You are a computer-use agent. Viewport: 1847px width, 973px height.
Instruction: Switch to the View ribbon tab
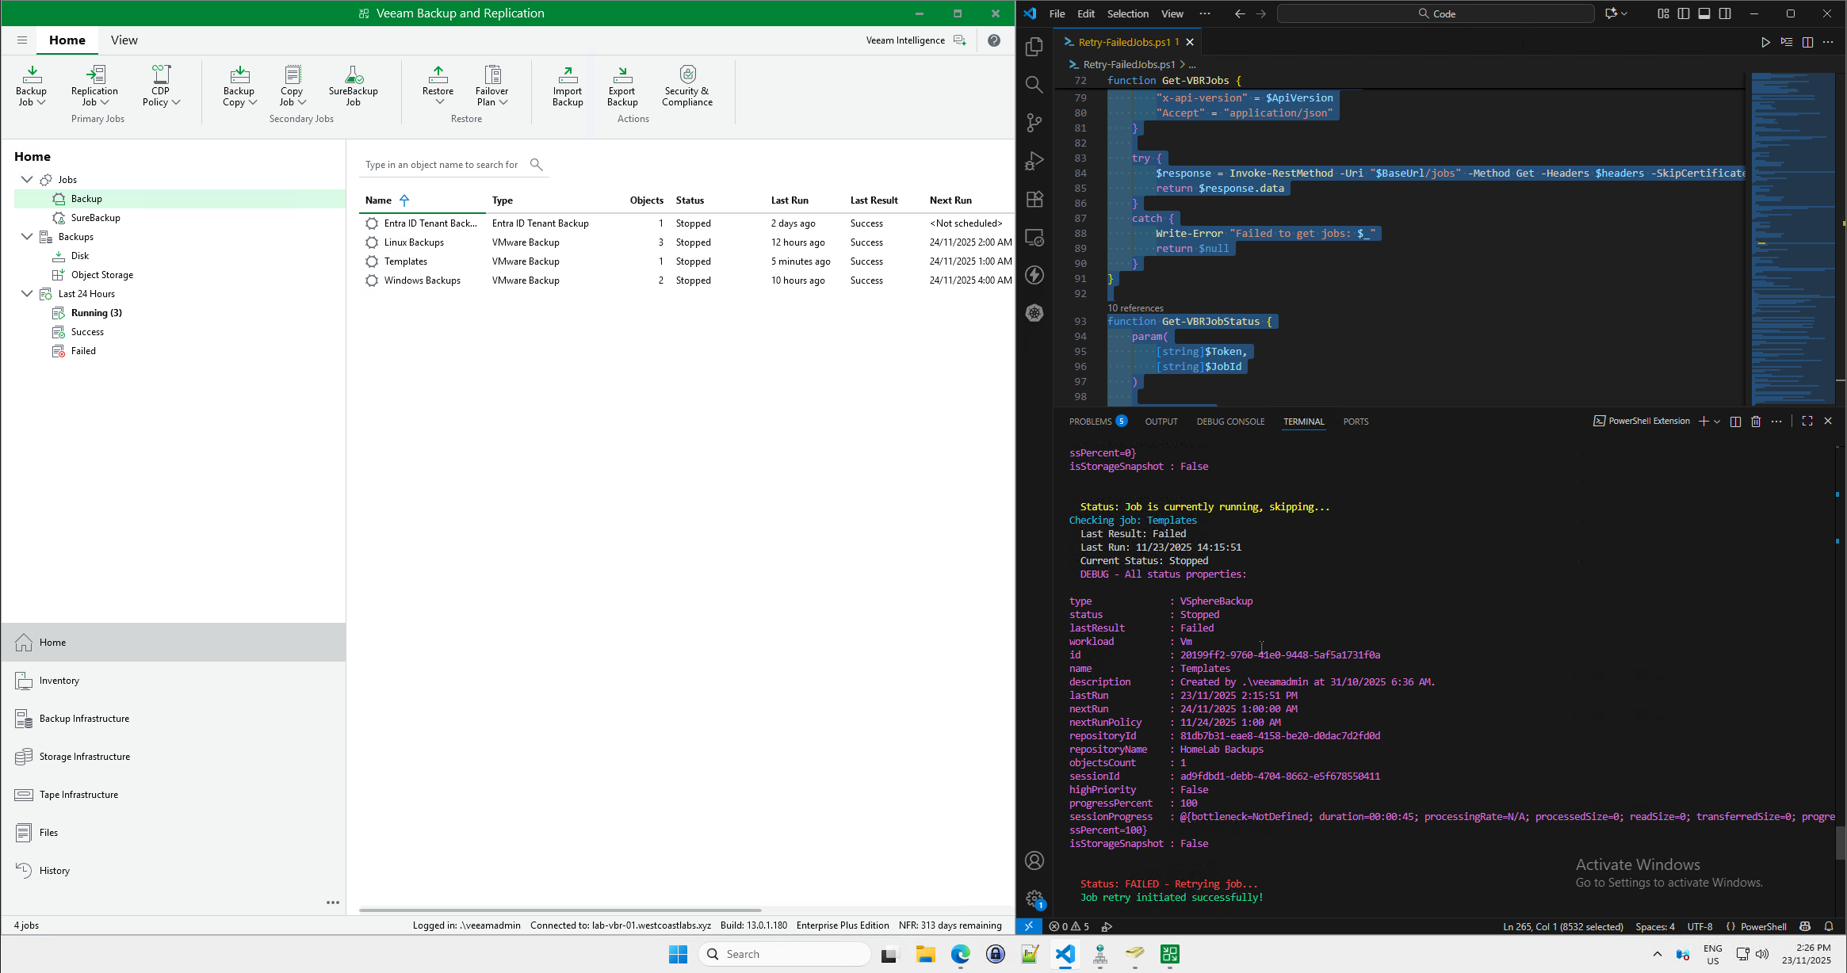coord(124,40)
